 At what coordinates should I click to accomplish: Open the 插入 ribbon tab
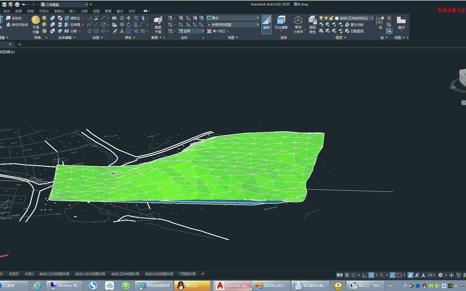(x=72, y=11)
